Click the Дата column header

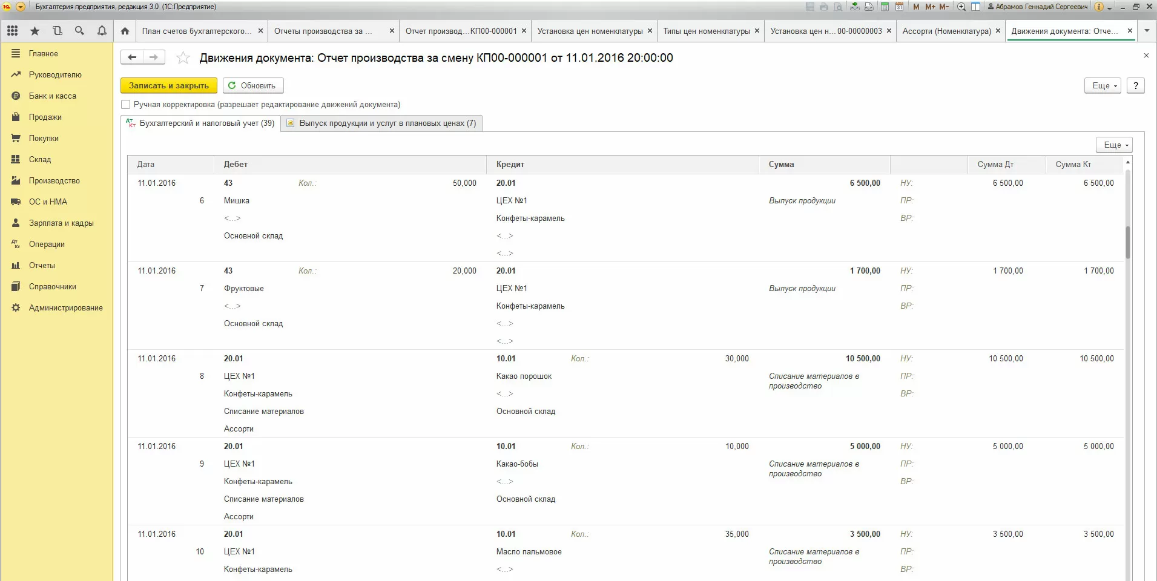[x=171, y=164]
